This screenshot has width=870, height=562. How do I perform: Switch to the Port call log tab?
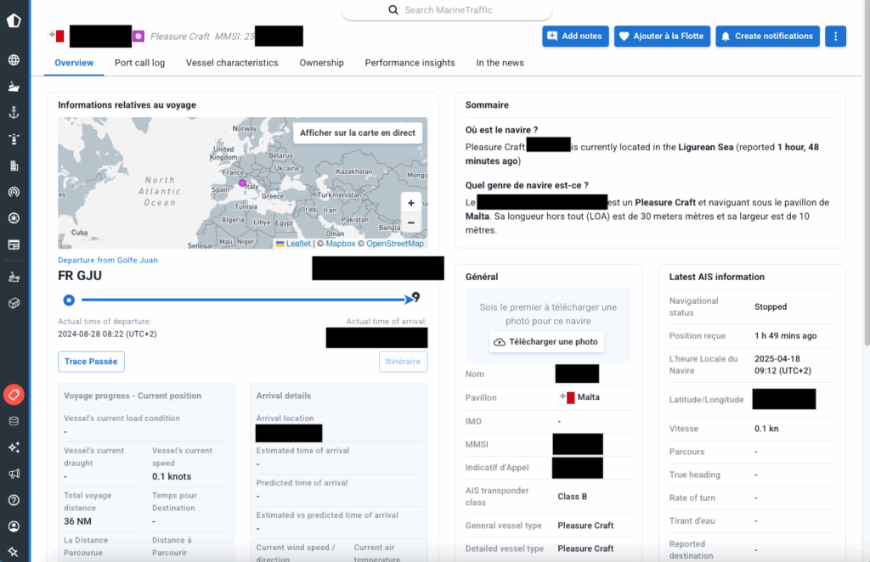pyautogui.click(x=139, y=63)
